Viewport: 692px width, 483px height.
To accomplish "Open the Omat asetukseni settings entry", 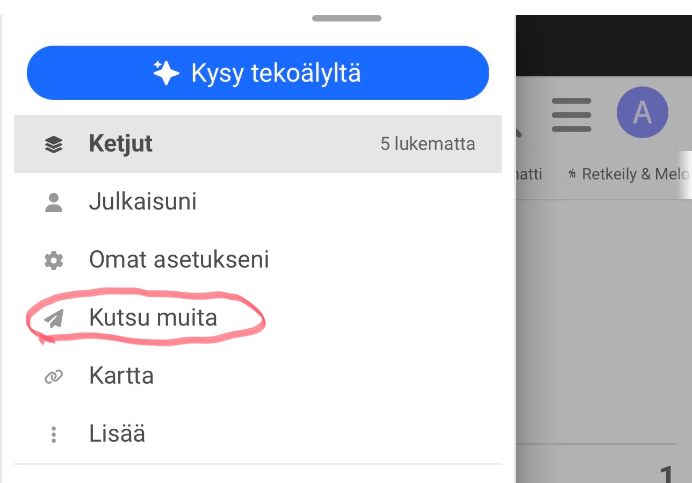I will [x=179, y=260].
